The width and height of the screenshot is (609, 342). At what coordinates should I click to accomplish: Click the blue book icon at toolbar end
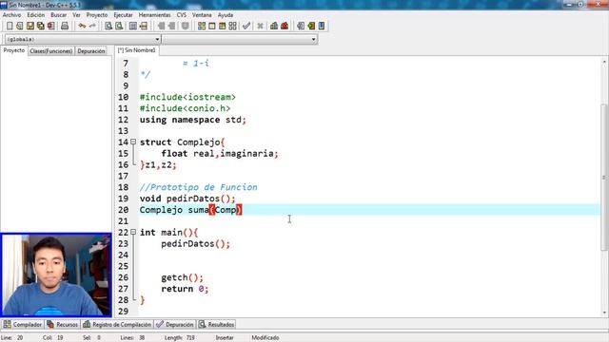click(322, 26)
